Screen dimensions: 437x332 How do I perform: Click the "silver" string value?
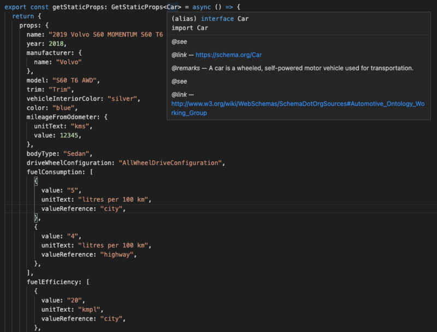pyautogui.click(x=122, y=99)
